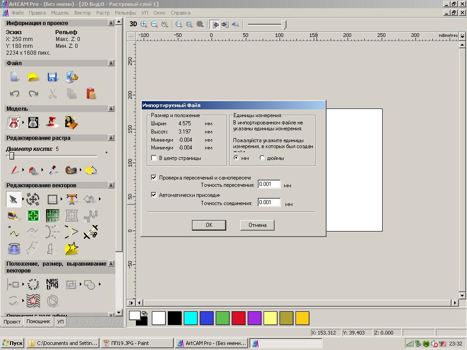Image resolution: width=467 pixels, height=350 pixels.
Task: Collapse the 'Модель' panel section
Action: click(x=111, y=108)
